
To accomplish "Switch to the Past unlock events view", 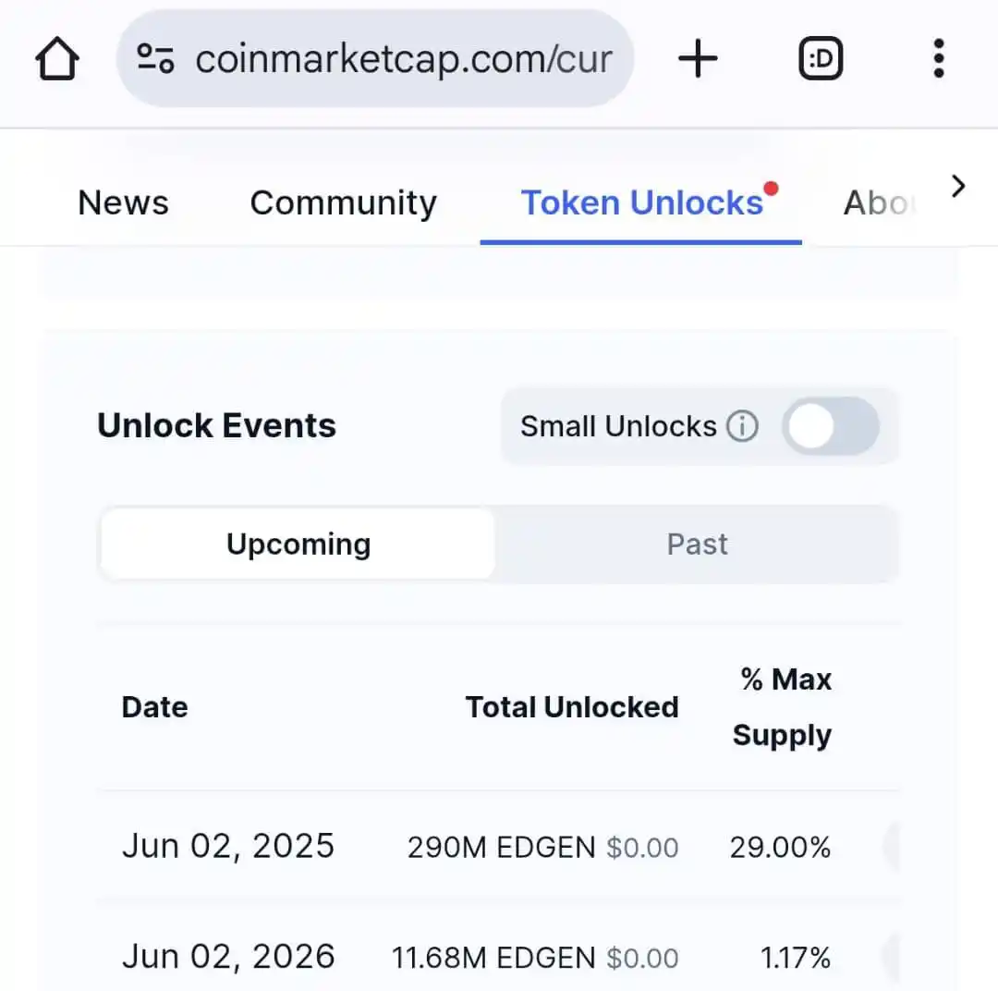I will point(698,544).
